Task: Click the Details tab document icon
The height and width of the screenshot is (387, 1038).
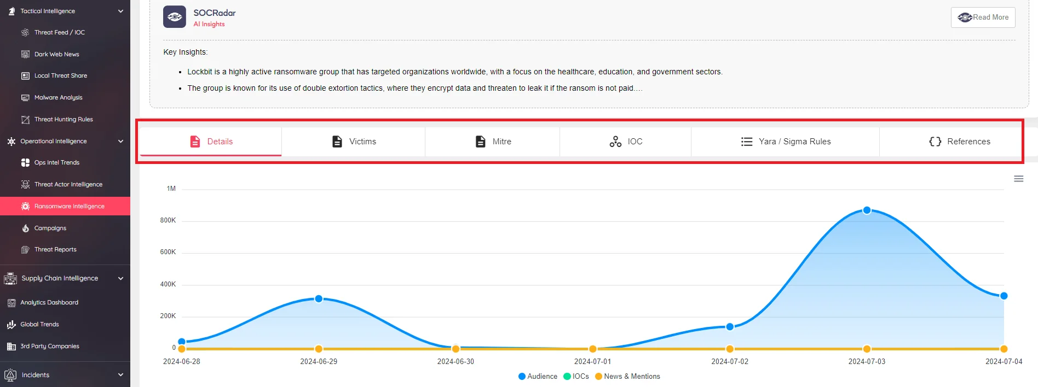Action: tap(195, 142)
